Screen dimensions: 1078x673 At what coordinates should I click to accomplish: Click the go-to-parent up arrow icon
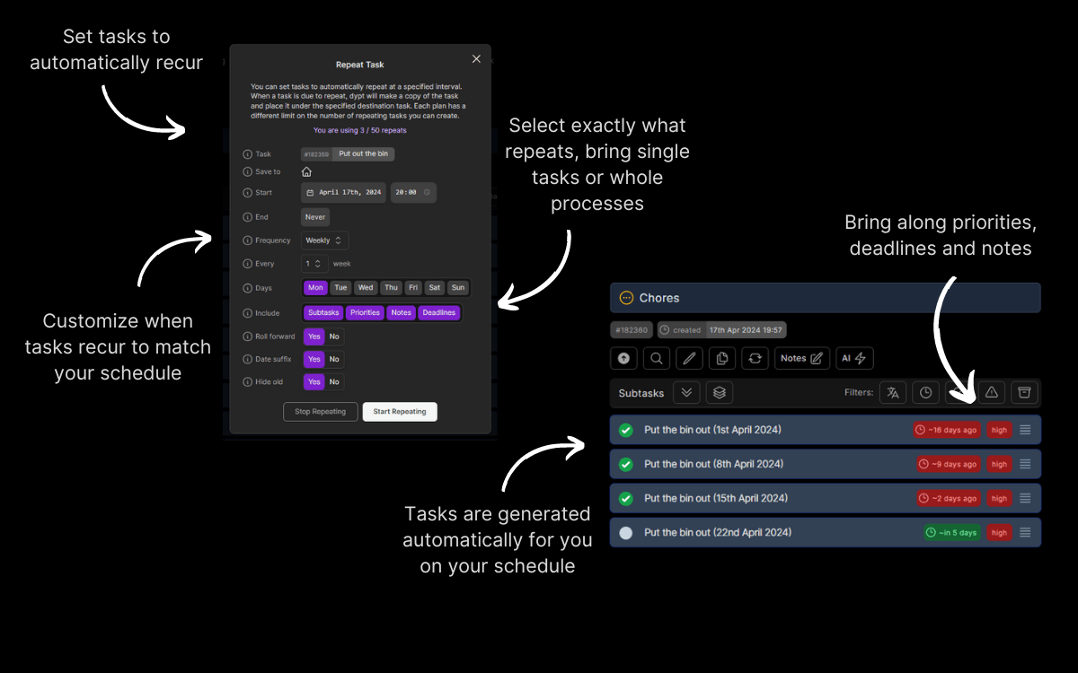tap(624, 358)
